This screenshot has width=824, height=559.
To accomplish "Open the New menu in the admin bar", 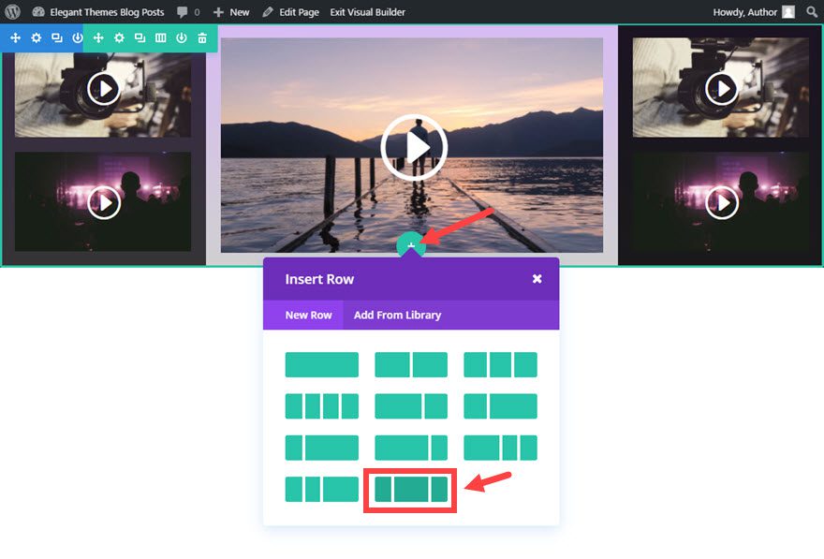I will coord(230,12).
